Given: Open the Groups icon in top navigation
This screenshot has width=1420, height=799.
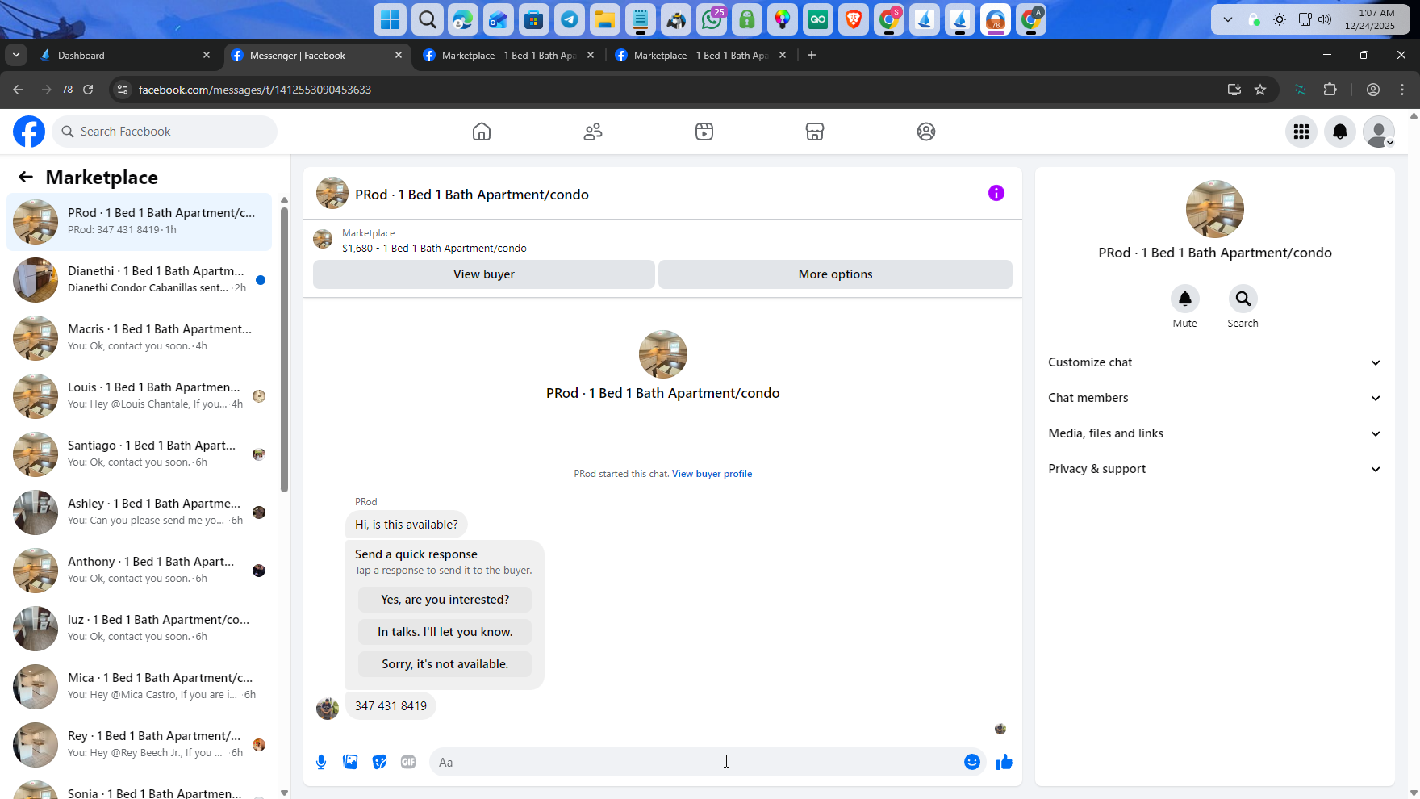Looking at the screenshot, I should tap(926, 132).
